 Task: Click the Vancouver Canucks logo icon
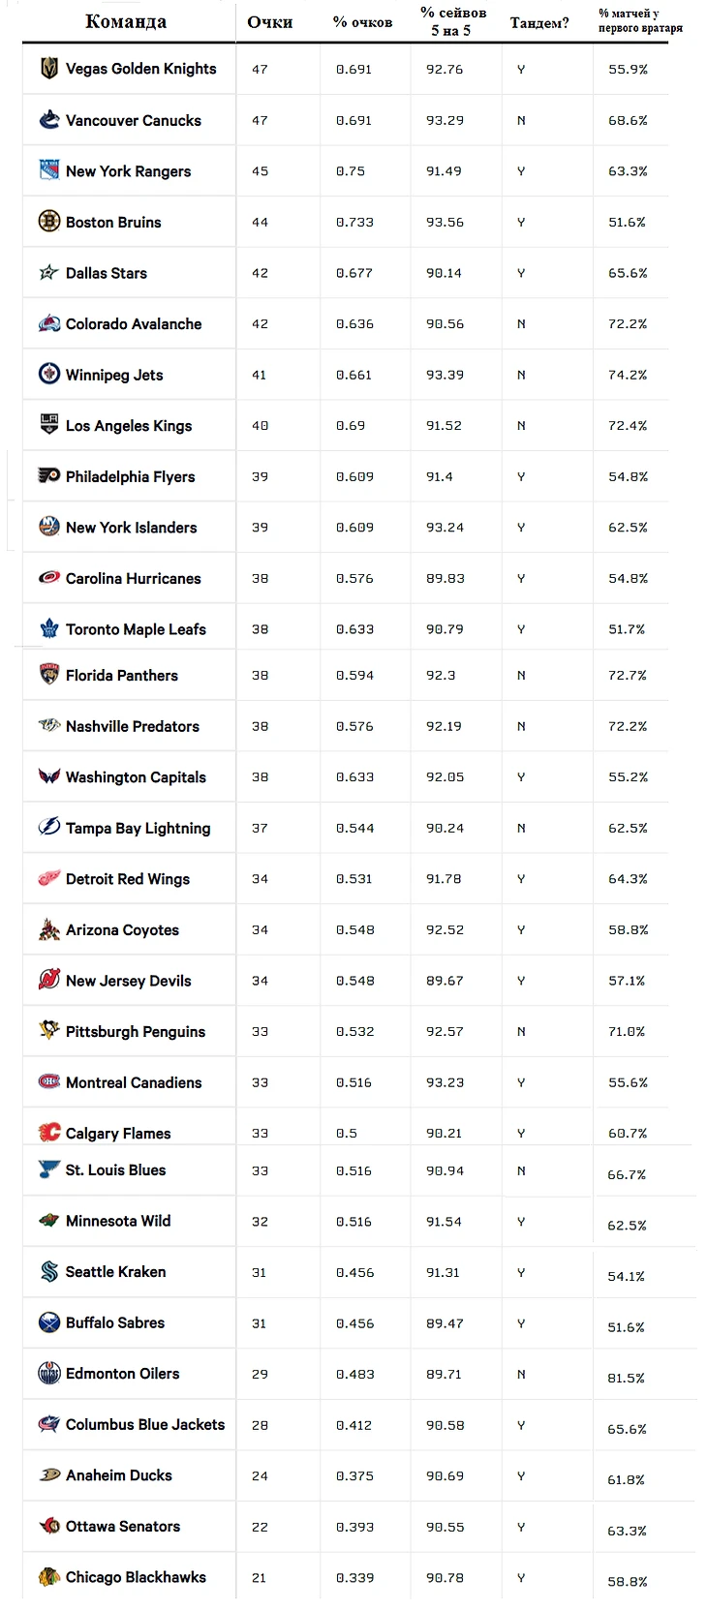click(x=49, y=120)
